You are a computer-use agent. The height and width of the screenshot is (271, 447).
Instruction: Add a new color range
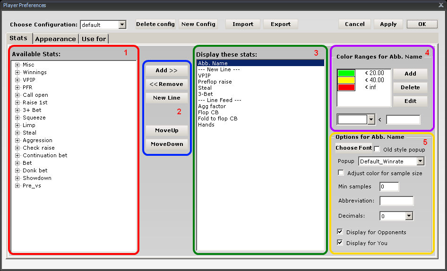point(410,74)
